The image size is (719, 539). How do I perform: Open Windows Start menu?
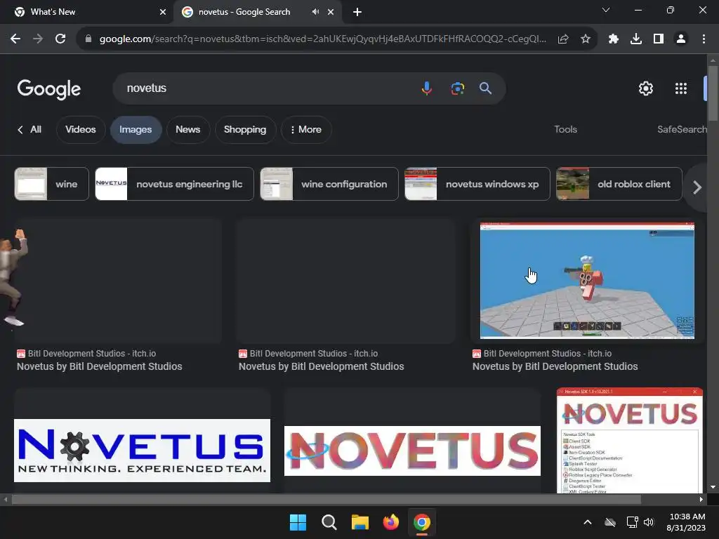click(298, 522)
